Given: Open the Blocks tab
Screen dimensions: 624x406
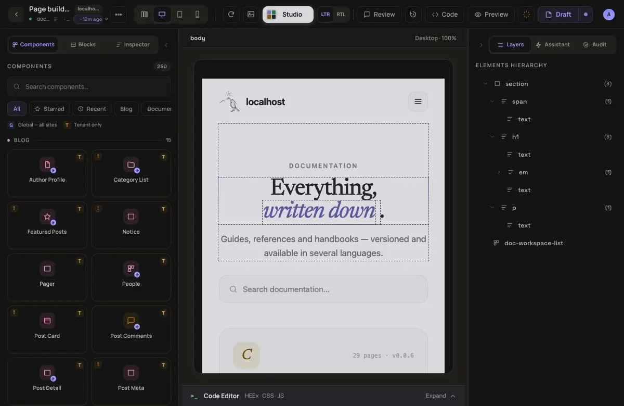Looking at the screenshot, I should pos(83,45).
